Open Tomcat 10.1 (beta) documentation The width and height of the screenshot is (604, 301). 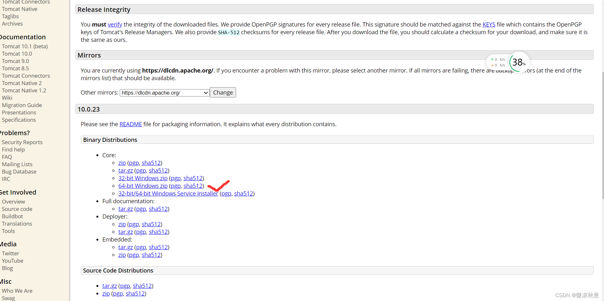tap(25, 46)
